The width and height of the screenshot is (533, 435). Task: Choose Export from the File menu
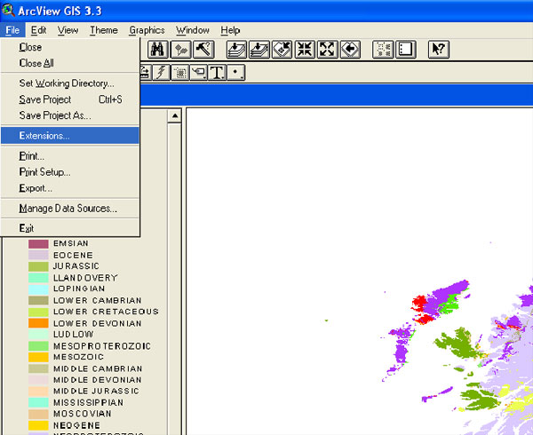(70, 188)
